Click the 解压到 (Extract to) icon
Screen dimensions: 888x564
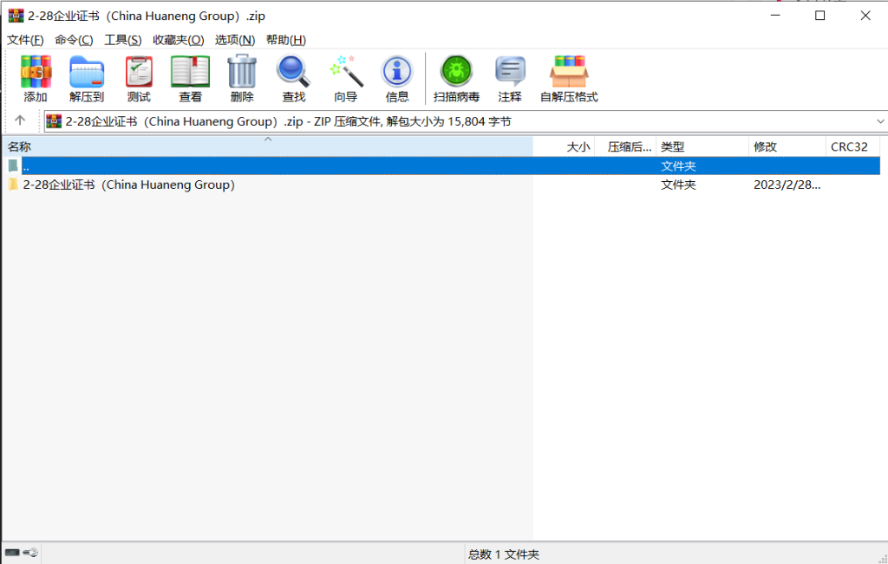pos(87,78)
